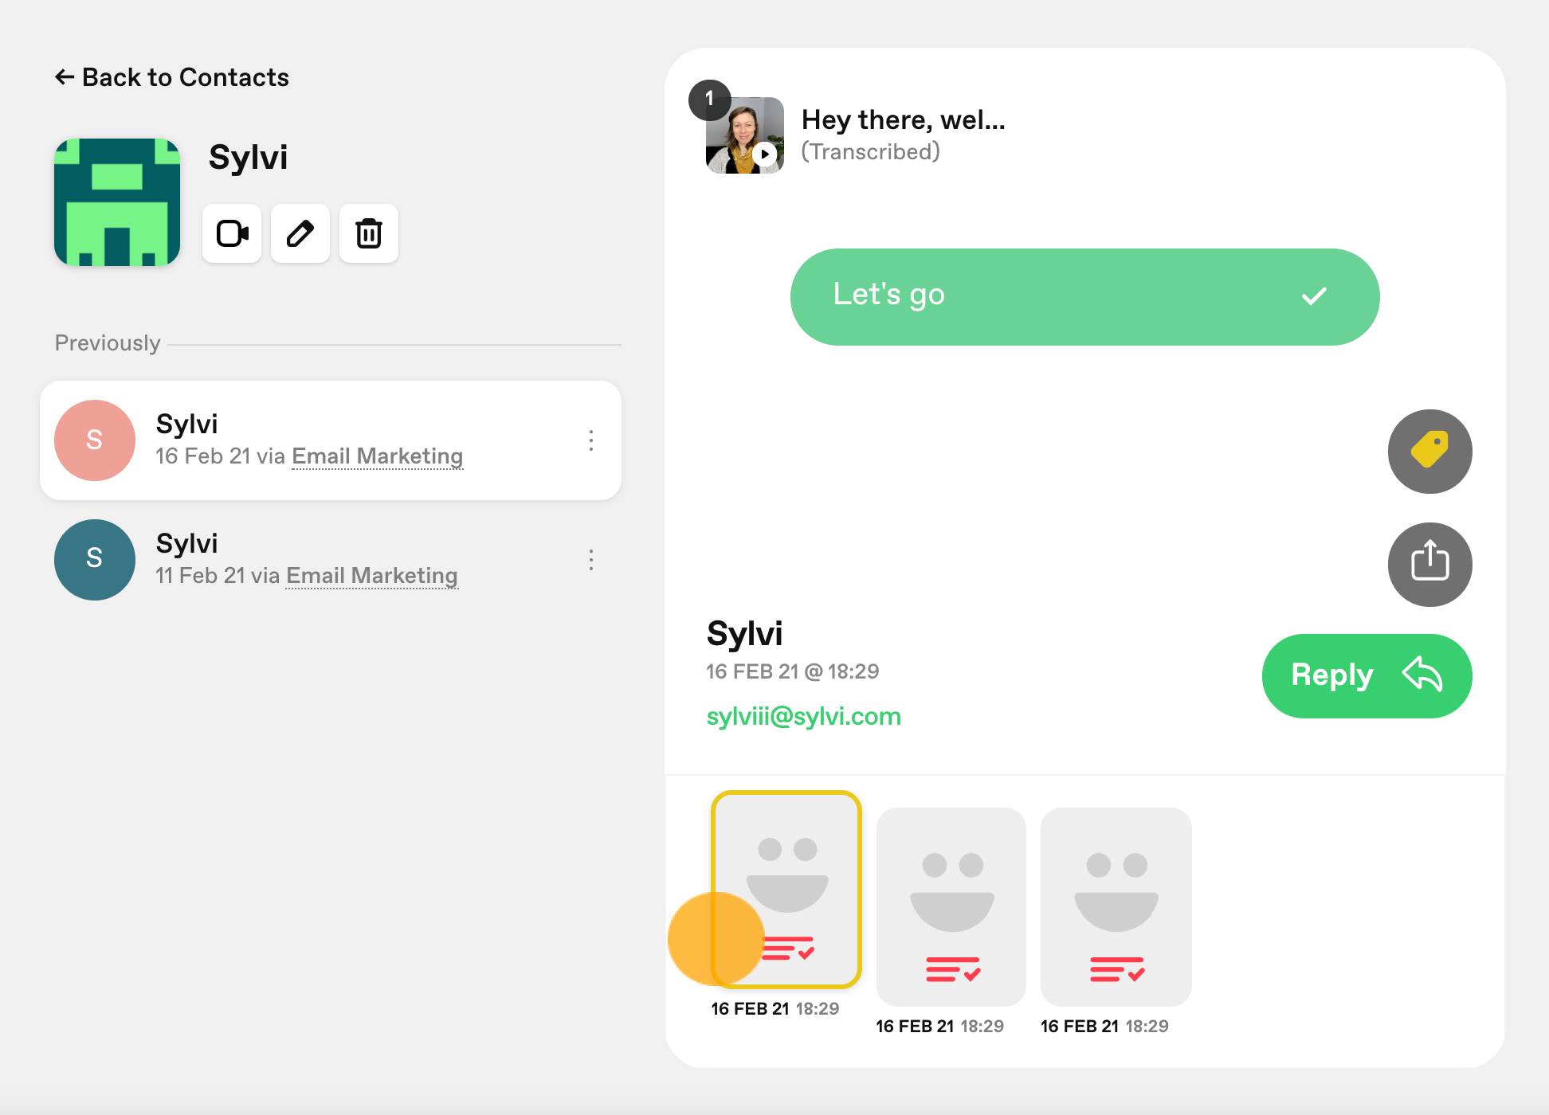1549x1115 pixels.
Task: Open the three-dot menu for 11 Feb entry
Action: point(591,560)
